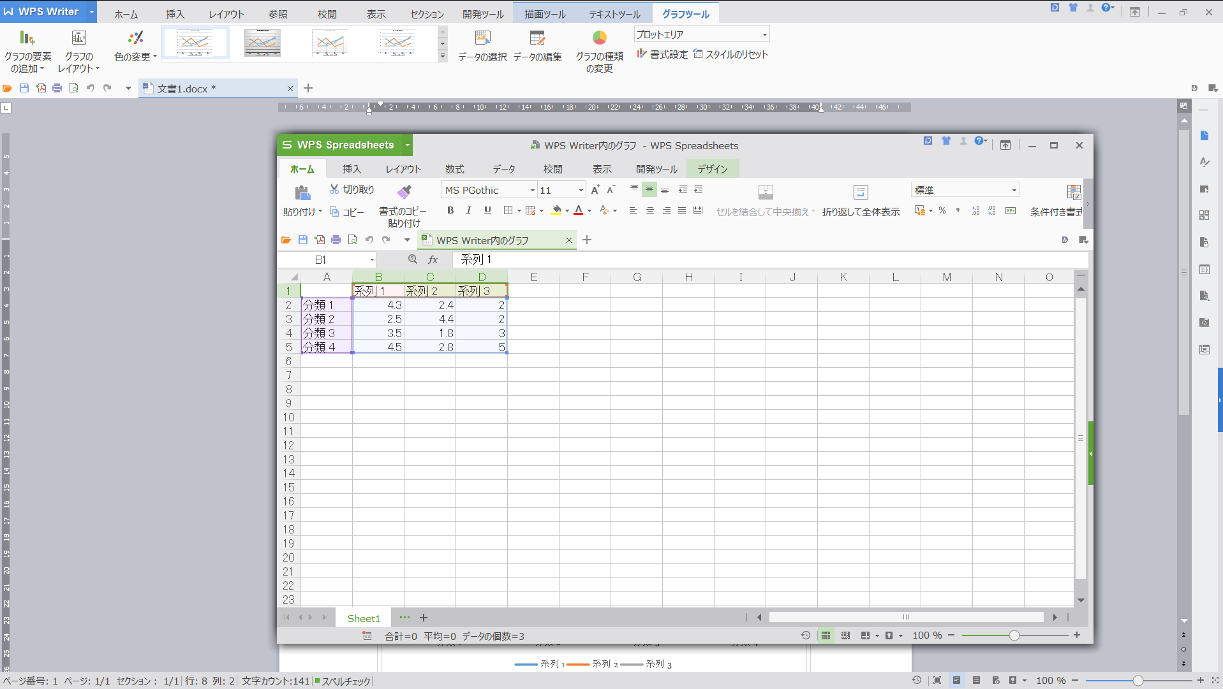
Task: Click cell containing 分類 3
Action: pos(327,333)
